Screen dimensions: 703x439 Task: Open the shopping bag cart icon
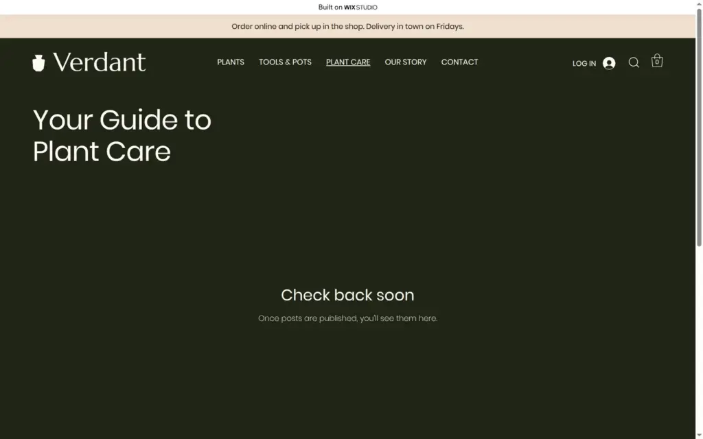[657, 60]
